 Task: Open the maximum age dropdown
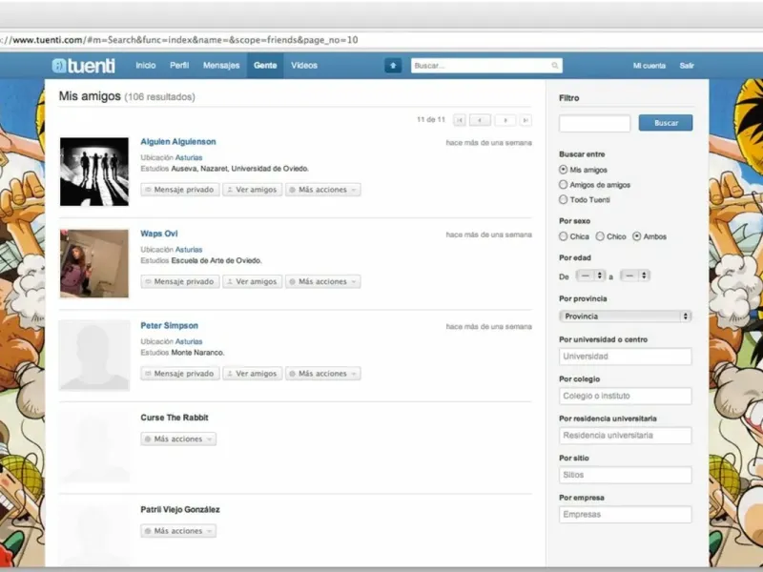coord(635,276)
